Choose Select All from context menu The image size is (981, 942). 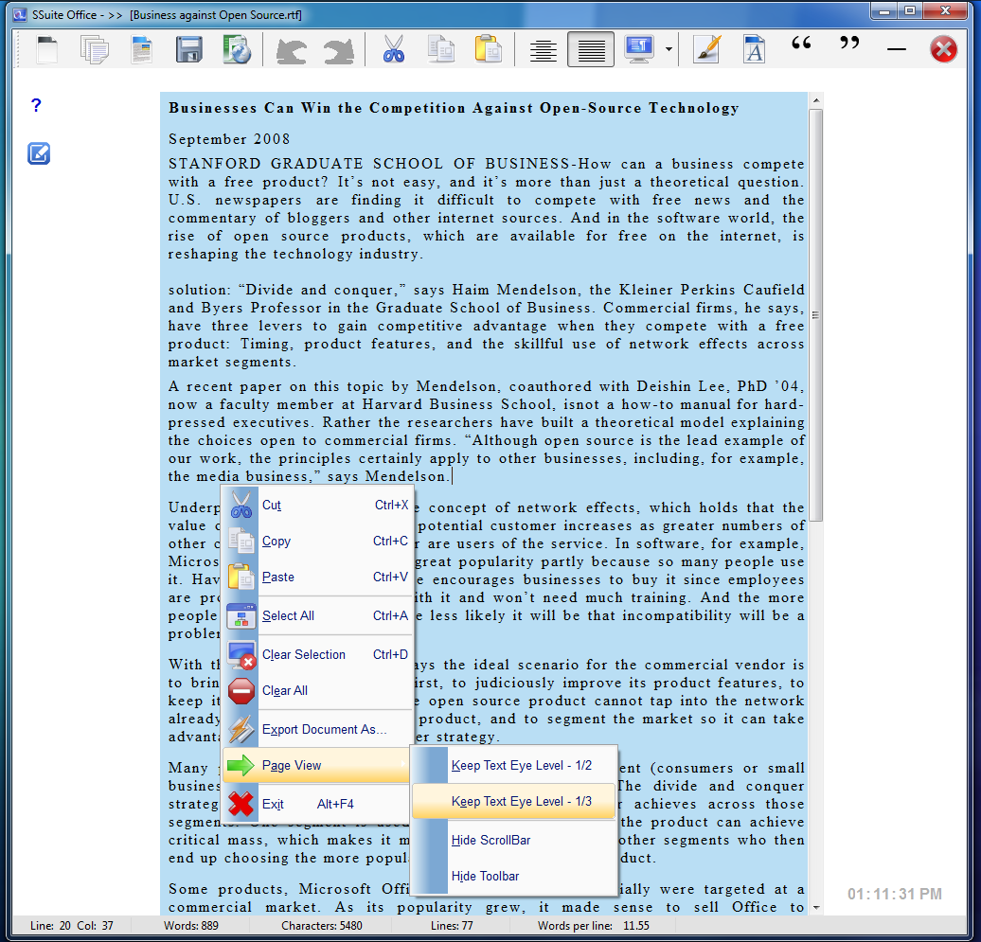[288, 615]
